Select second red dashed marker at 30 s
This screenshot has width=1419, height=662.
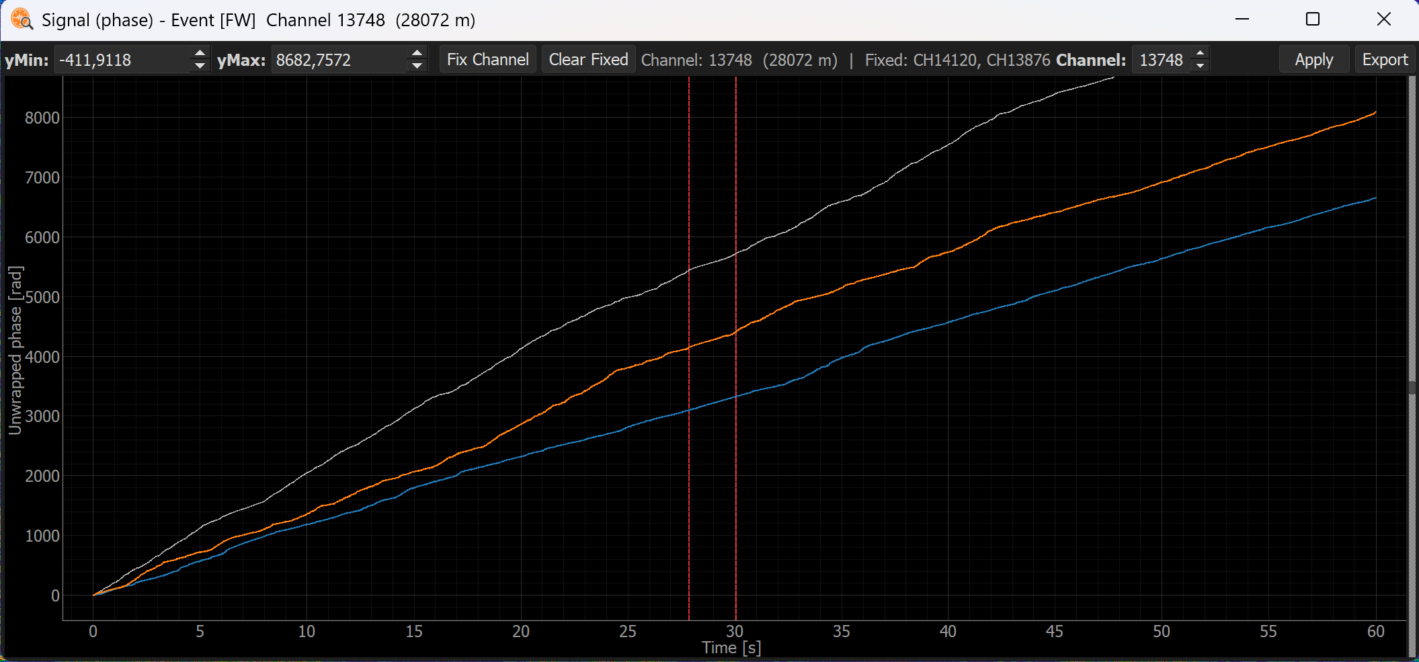[736, 348]
